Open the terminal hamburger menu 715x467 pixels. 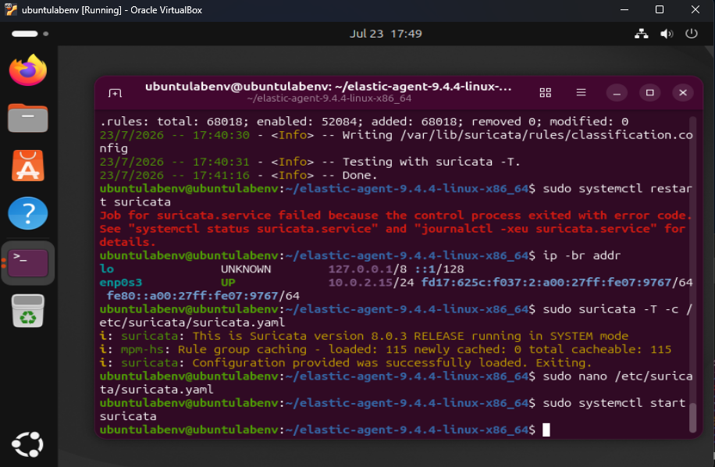click(581, 93)
